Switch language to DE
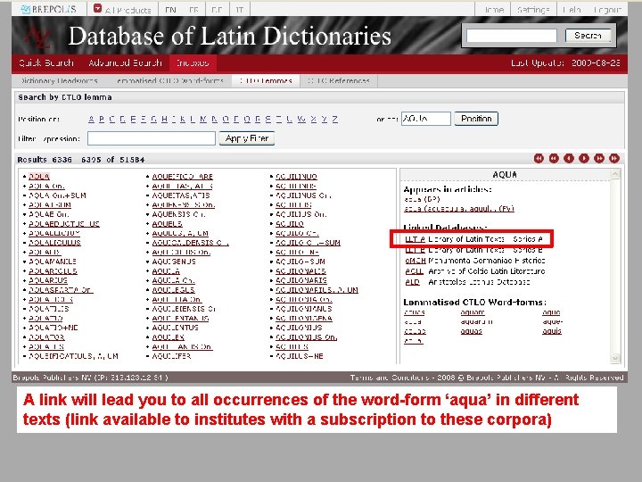This screenshot has width=642, height=482. 217,10
